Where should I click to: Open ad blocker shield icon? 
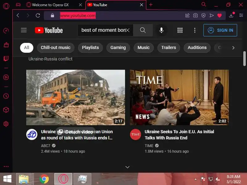click(203, 15)
